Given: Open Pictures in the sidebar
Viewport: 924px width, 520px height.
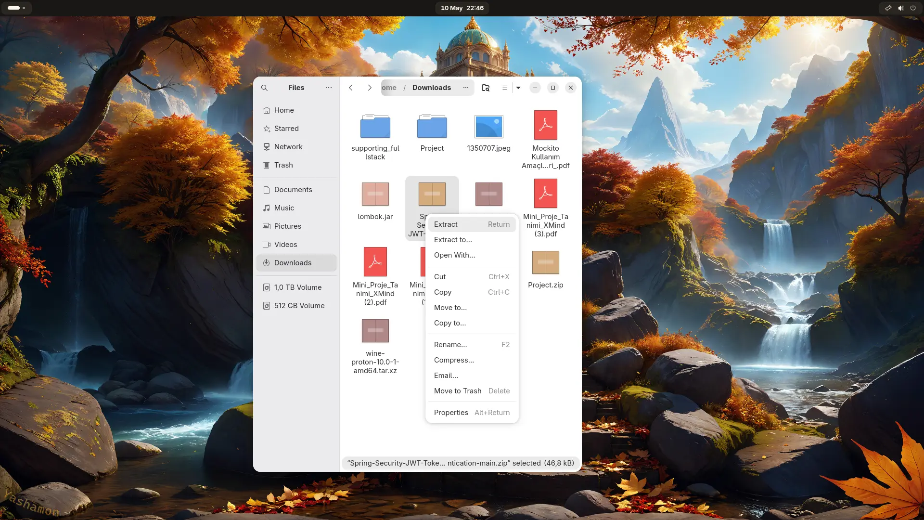Looking at the screenshot, I should 296,226.
